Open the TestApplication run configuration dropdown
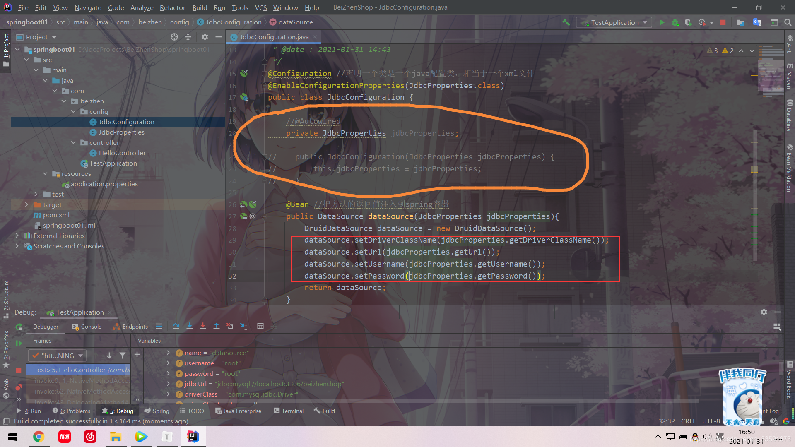This screenshot has height=447, width=795. [614, 22]
